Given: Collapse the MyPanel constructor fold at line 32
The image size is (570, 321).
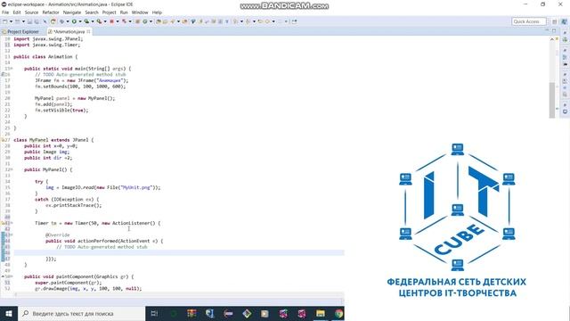Looking at the screenshot, I should 12,169.
